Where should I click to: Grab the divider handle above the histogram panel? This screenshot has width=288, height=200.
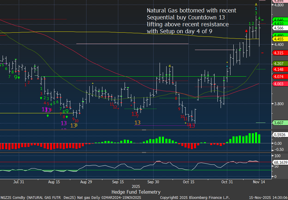click(x=144, y=130)
